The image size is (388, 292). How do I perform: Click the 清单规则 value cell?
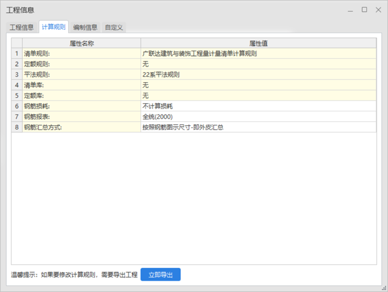[258, 53]
